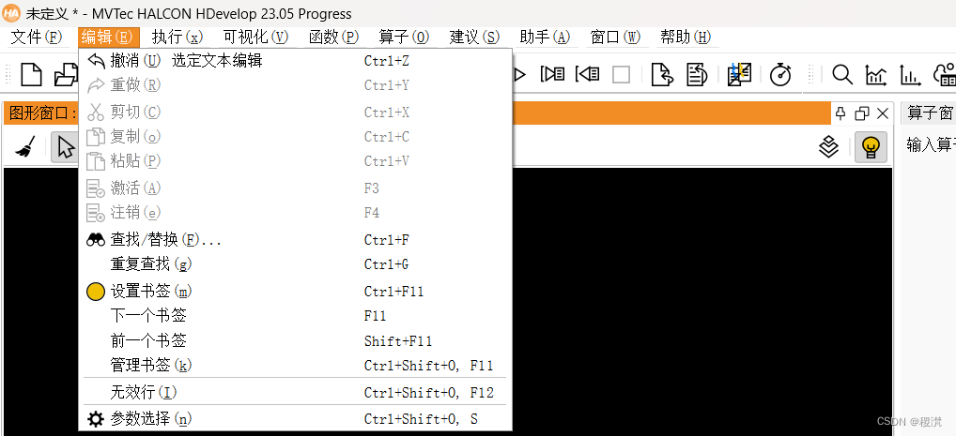Select 查找/替换(F)... menu entry
Viewport: 956px width, 436px height.
click(x=296, y=240)
